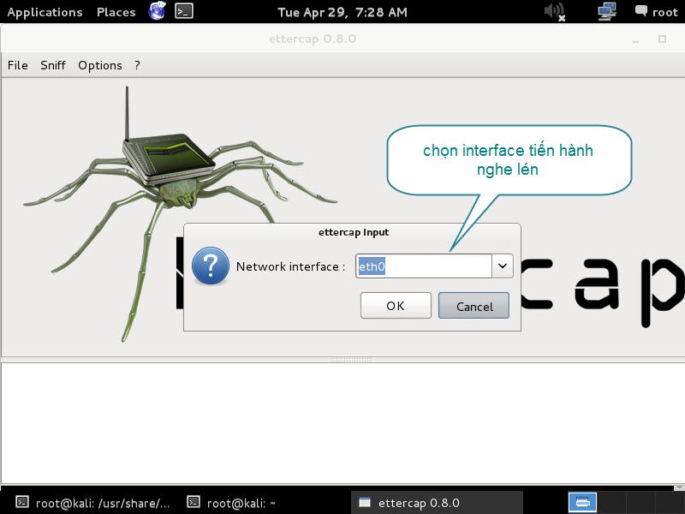Open the Applications menu in top panel

(x=45, y=12)
